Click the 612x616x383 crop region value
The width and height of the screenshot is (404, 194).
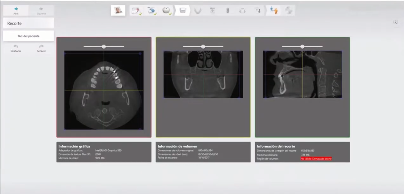(308, 151)
